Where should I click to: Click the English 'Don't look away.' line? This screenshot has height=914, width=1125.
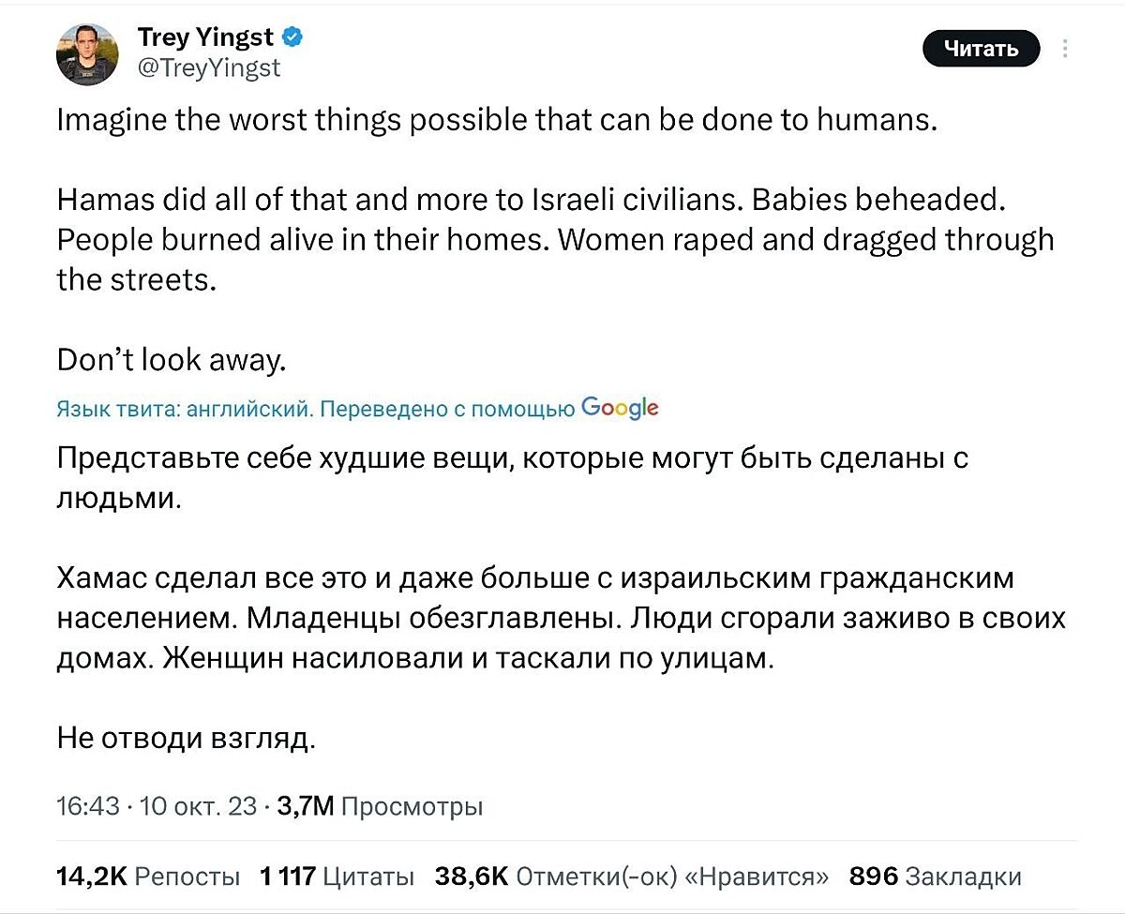pyautogui.click(x=170, y=360)
